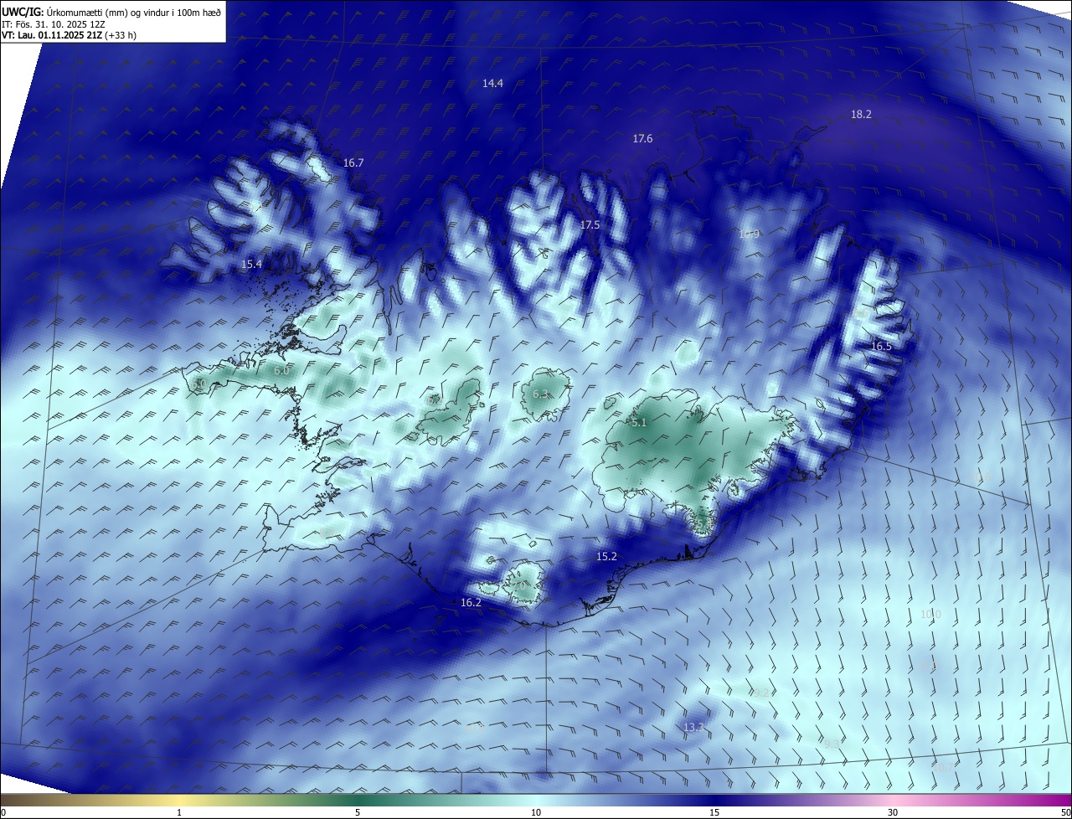
Task: Click the 16.7 value near the Westfjords
Action: (x=353, y=162)
